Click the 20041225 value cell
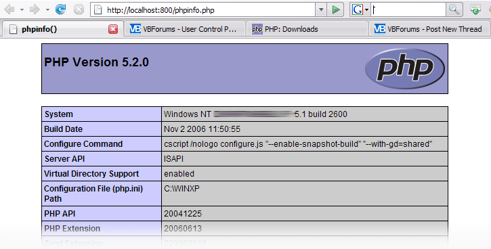Viewport: 491px width, 249px height. coord(305,214)
